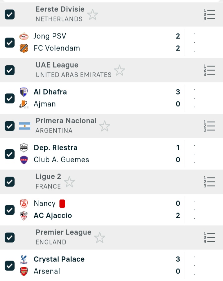Open Ligue 2 league table icon
223x281 pixels.
[x=209, y=182]
